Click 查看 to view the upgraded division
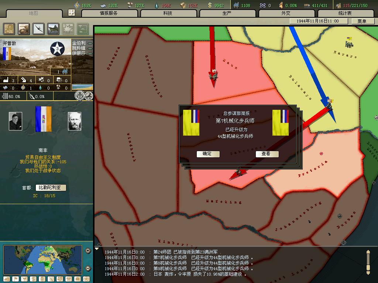 pyautogui.click(x=267, y=154)
